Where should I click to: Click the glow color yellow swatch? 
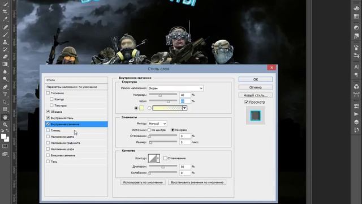coord(141,108)
